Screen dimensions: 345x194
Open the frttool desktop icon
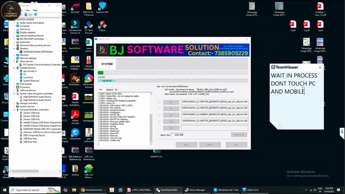(102, 26)
